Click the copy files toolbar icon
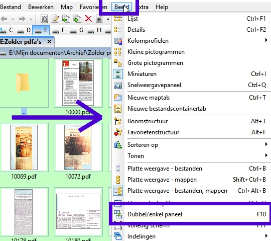 point(66,19)
